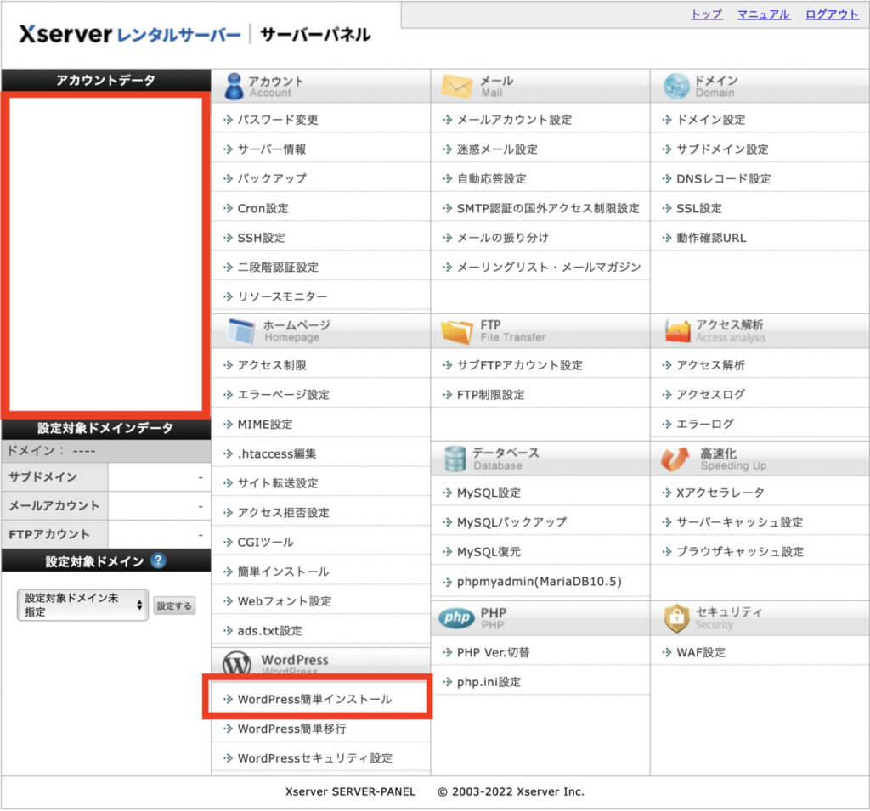This screenshot has width=870, height=811.
Task: Click the Mail section envelope icon
Action: (456, 87)
